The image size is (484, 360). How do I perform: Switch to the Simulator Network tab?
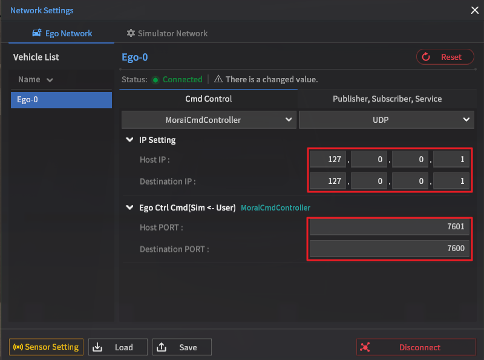[x=167, y=33]
